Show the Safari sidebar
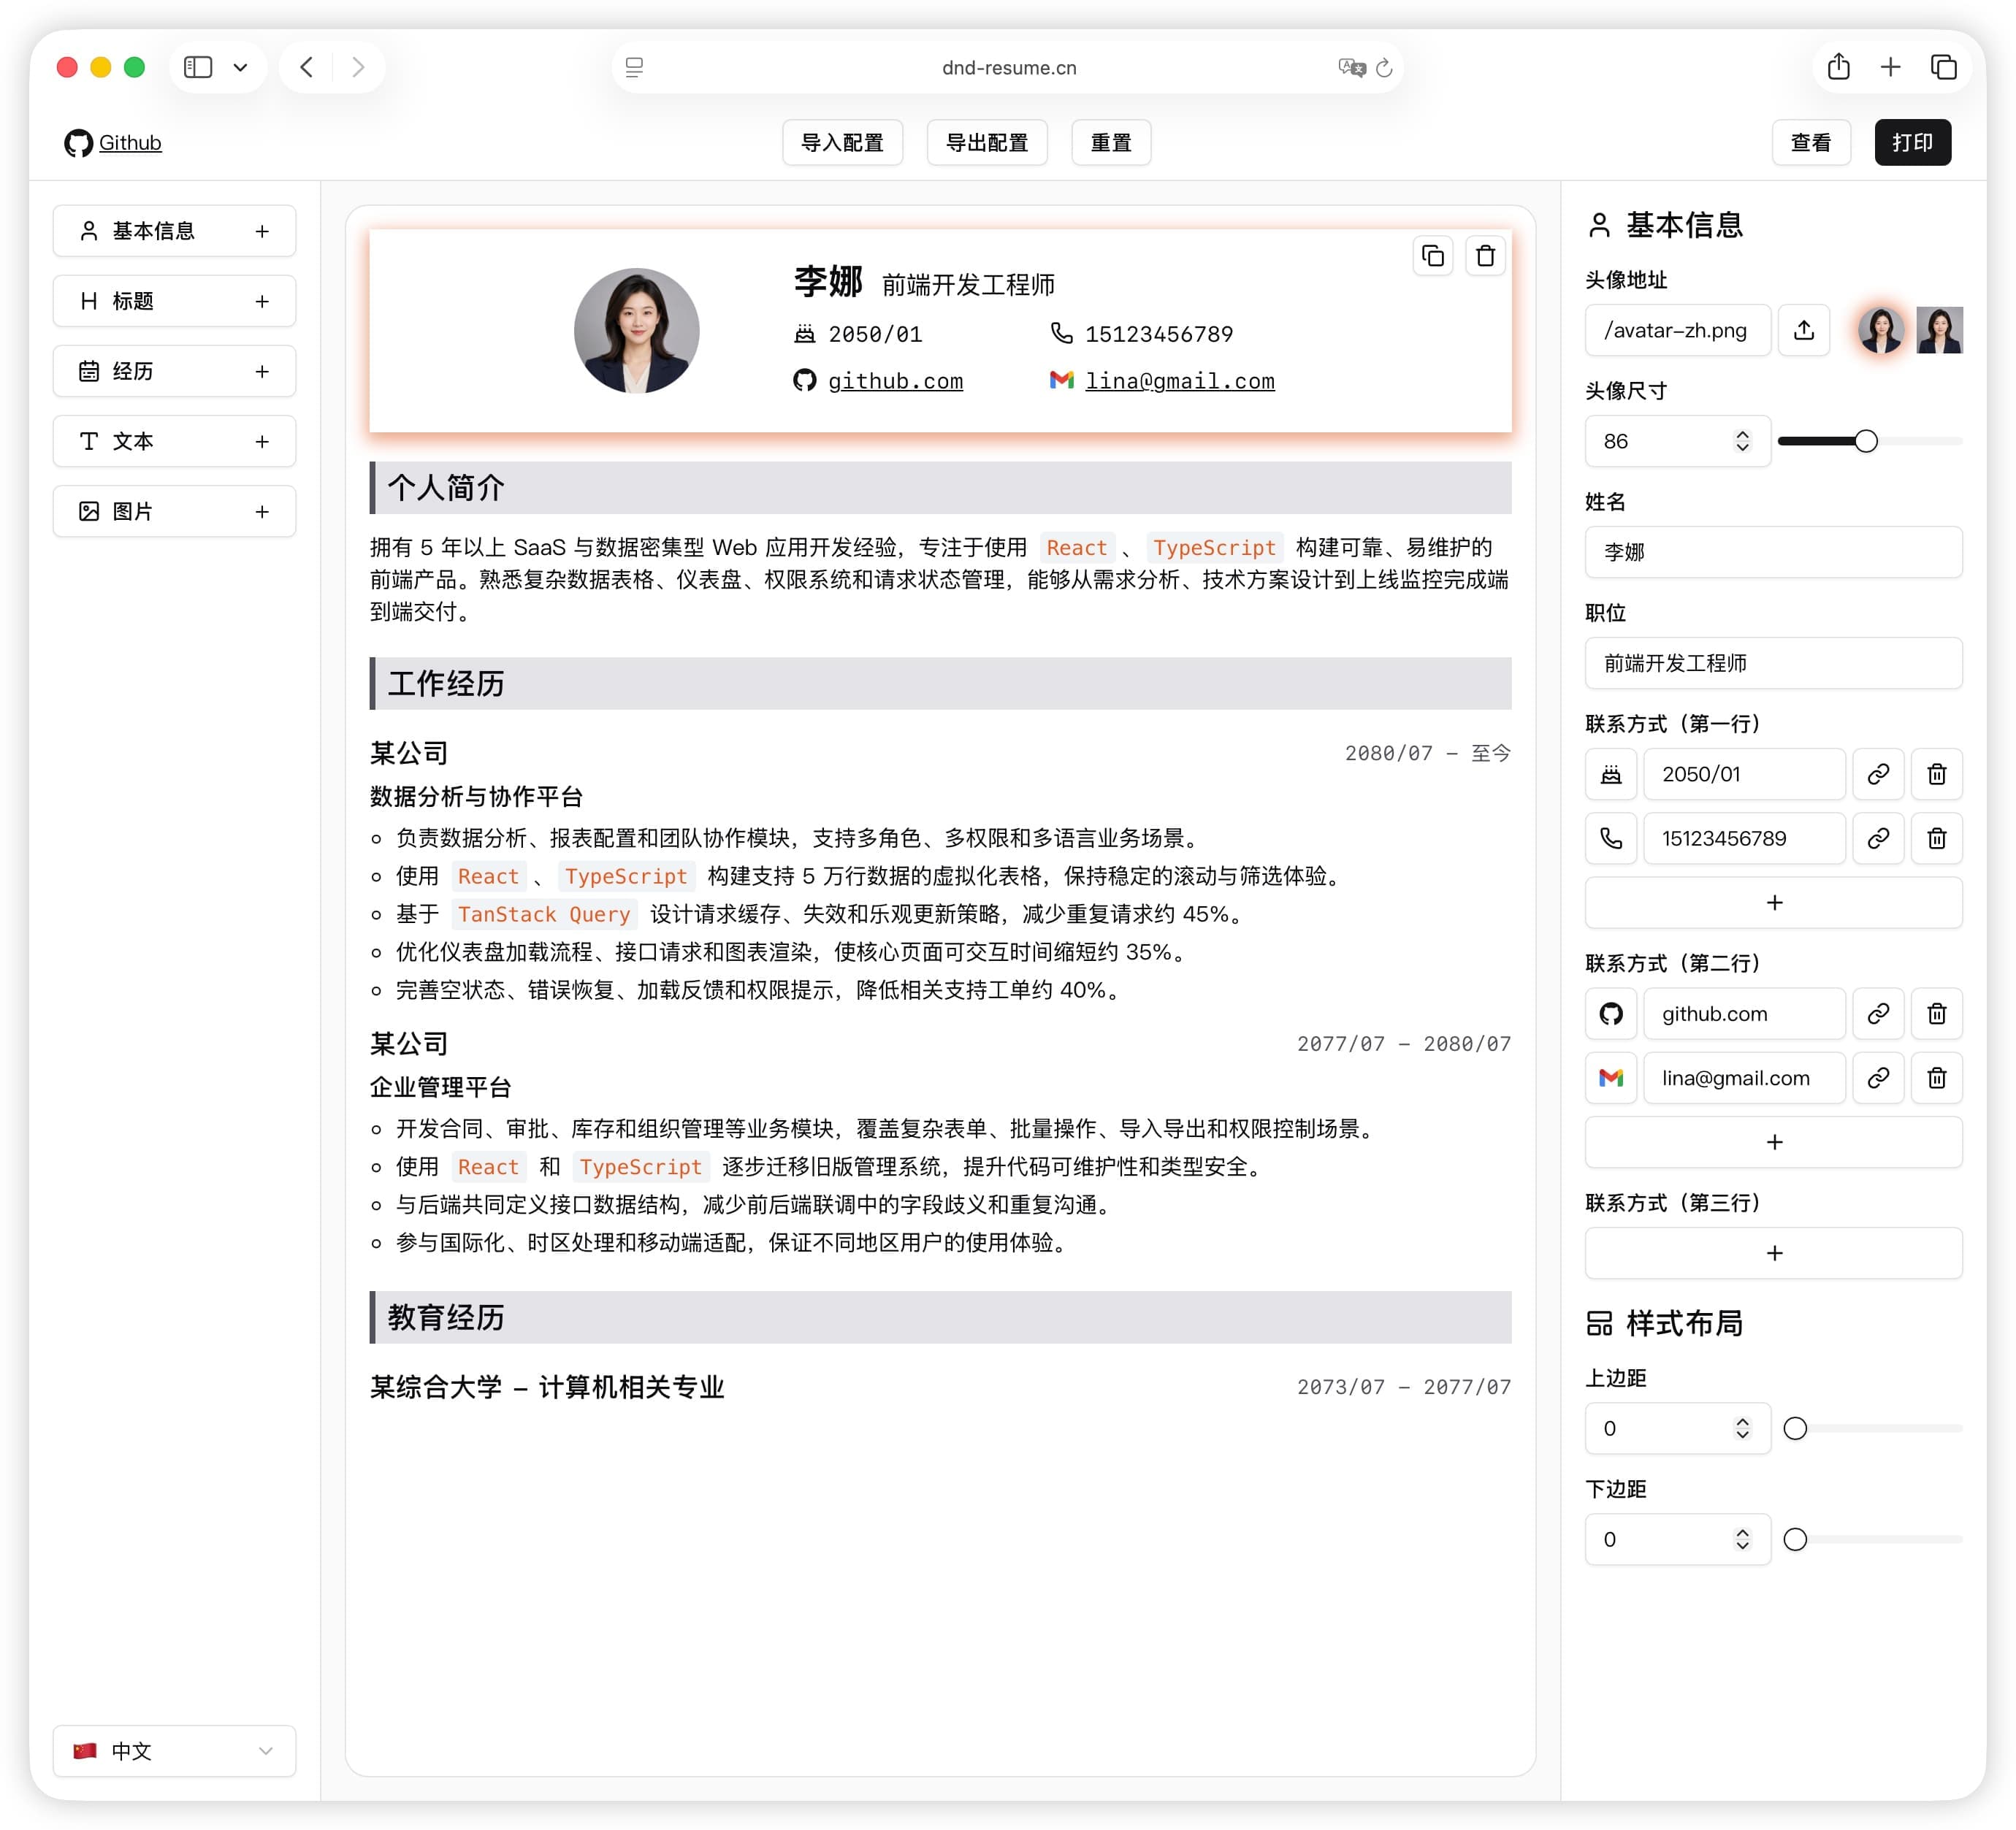2016x1830 pixels. click(198, 67)
